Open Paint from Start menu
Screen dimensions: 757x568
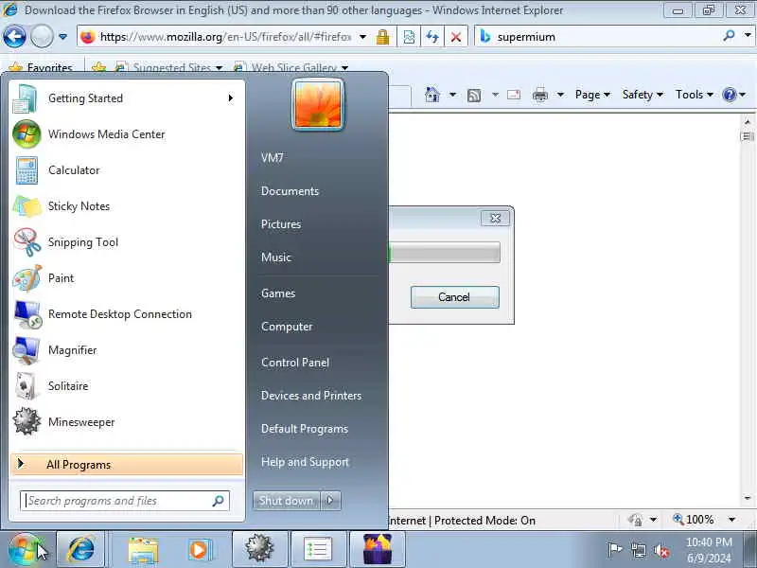126,278
